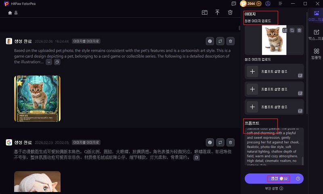Click the 2026.02.03 20:02:25 timestamp
This screenshot has width=323, height=194.
[52, 142]
